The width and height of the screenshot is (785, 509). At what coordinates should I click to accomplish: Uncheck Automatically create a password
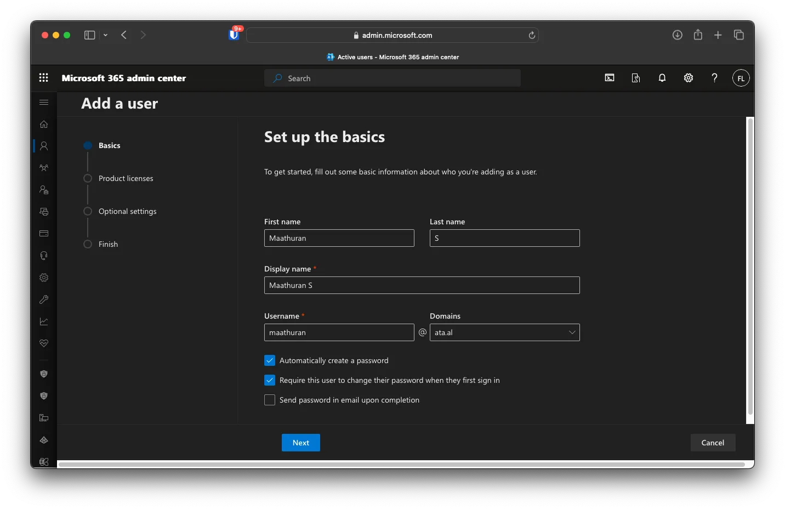point(270,360)
